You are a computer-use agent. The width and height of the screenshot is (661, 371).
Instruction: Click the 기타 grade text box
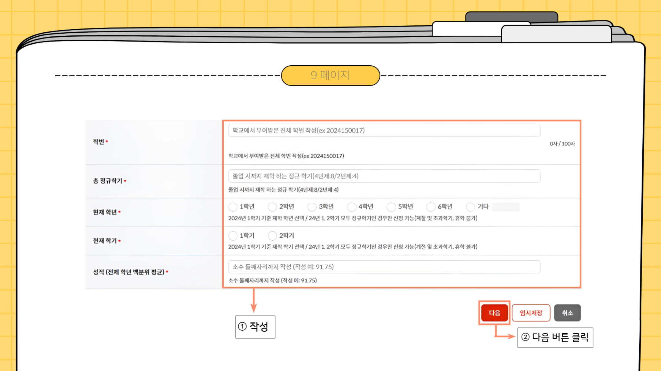(x=506, y=207)
